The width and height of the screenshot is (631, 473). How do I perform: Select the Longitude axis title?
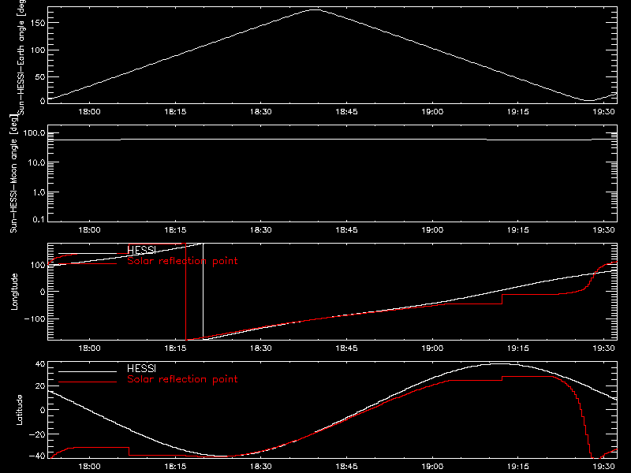point(14,292)
